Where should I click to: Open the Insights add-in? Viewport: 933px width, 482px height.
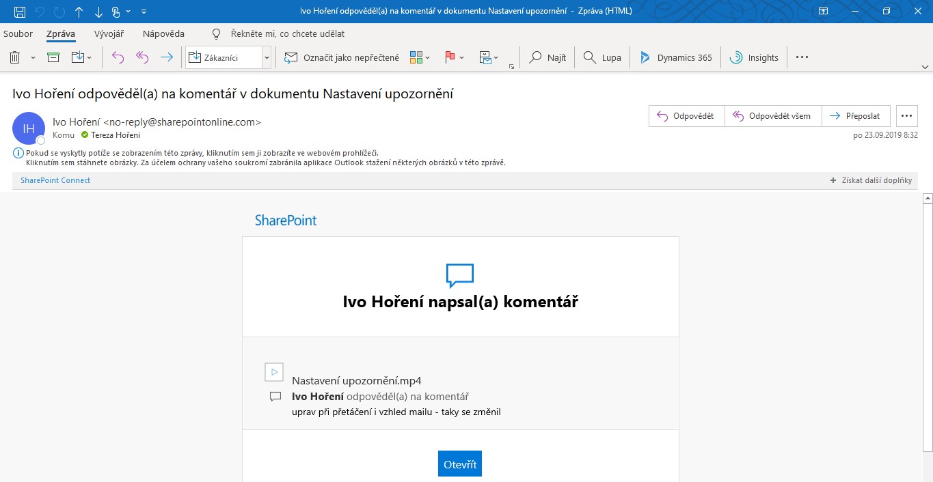point(755,58)
